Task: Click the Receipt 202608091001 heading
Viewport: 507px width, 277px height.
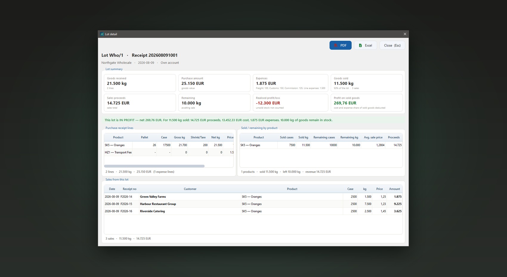Action: pos(154,55)
